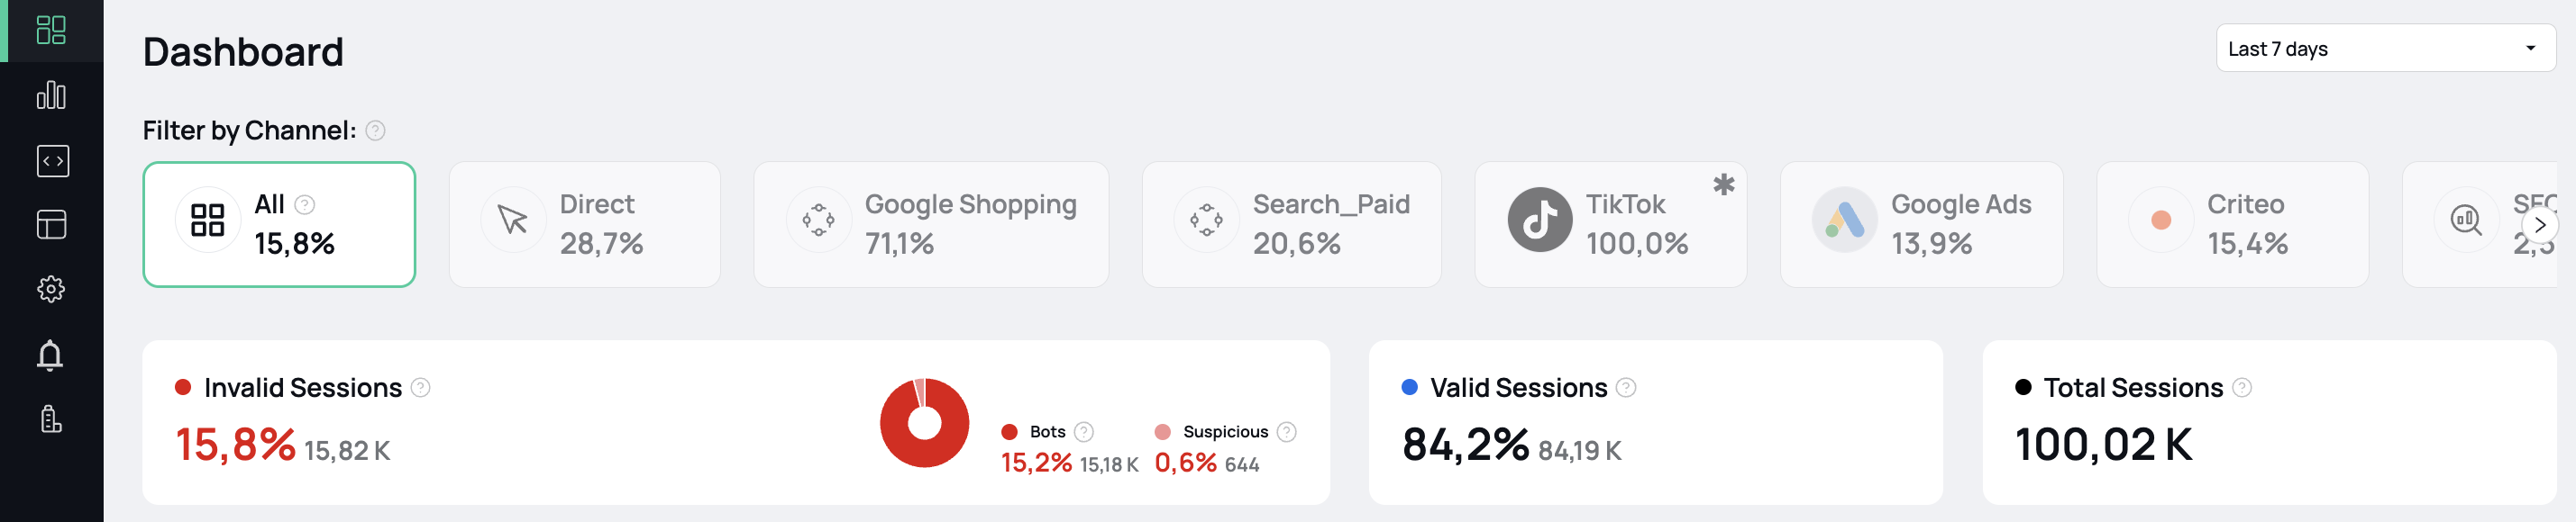Click help icon next to Filter by Channel
This screenshot has width=2576, height=522.
tap(375, 130)
